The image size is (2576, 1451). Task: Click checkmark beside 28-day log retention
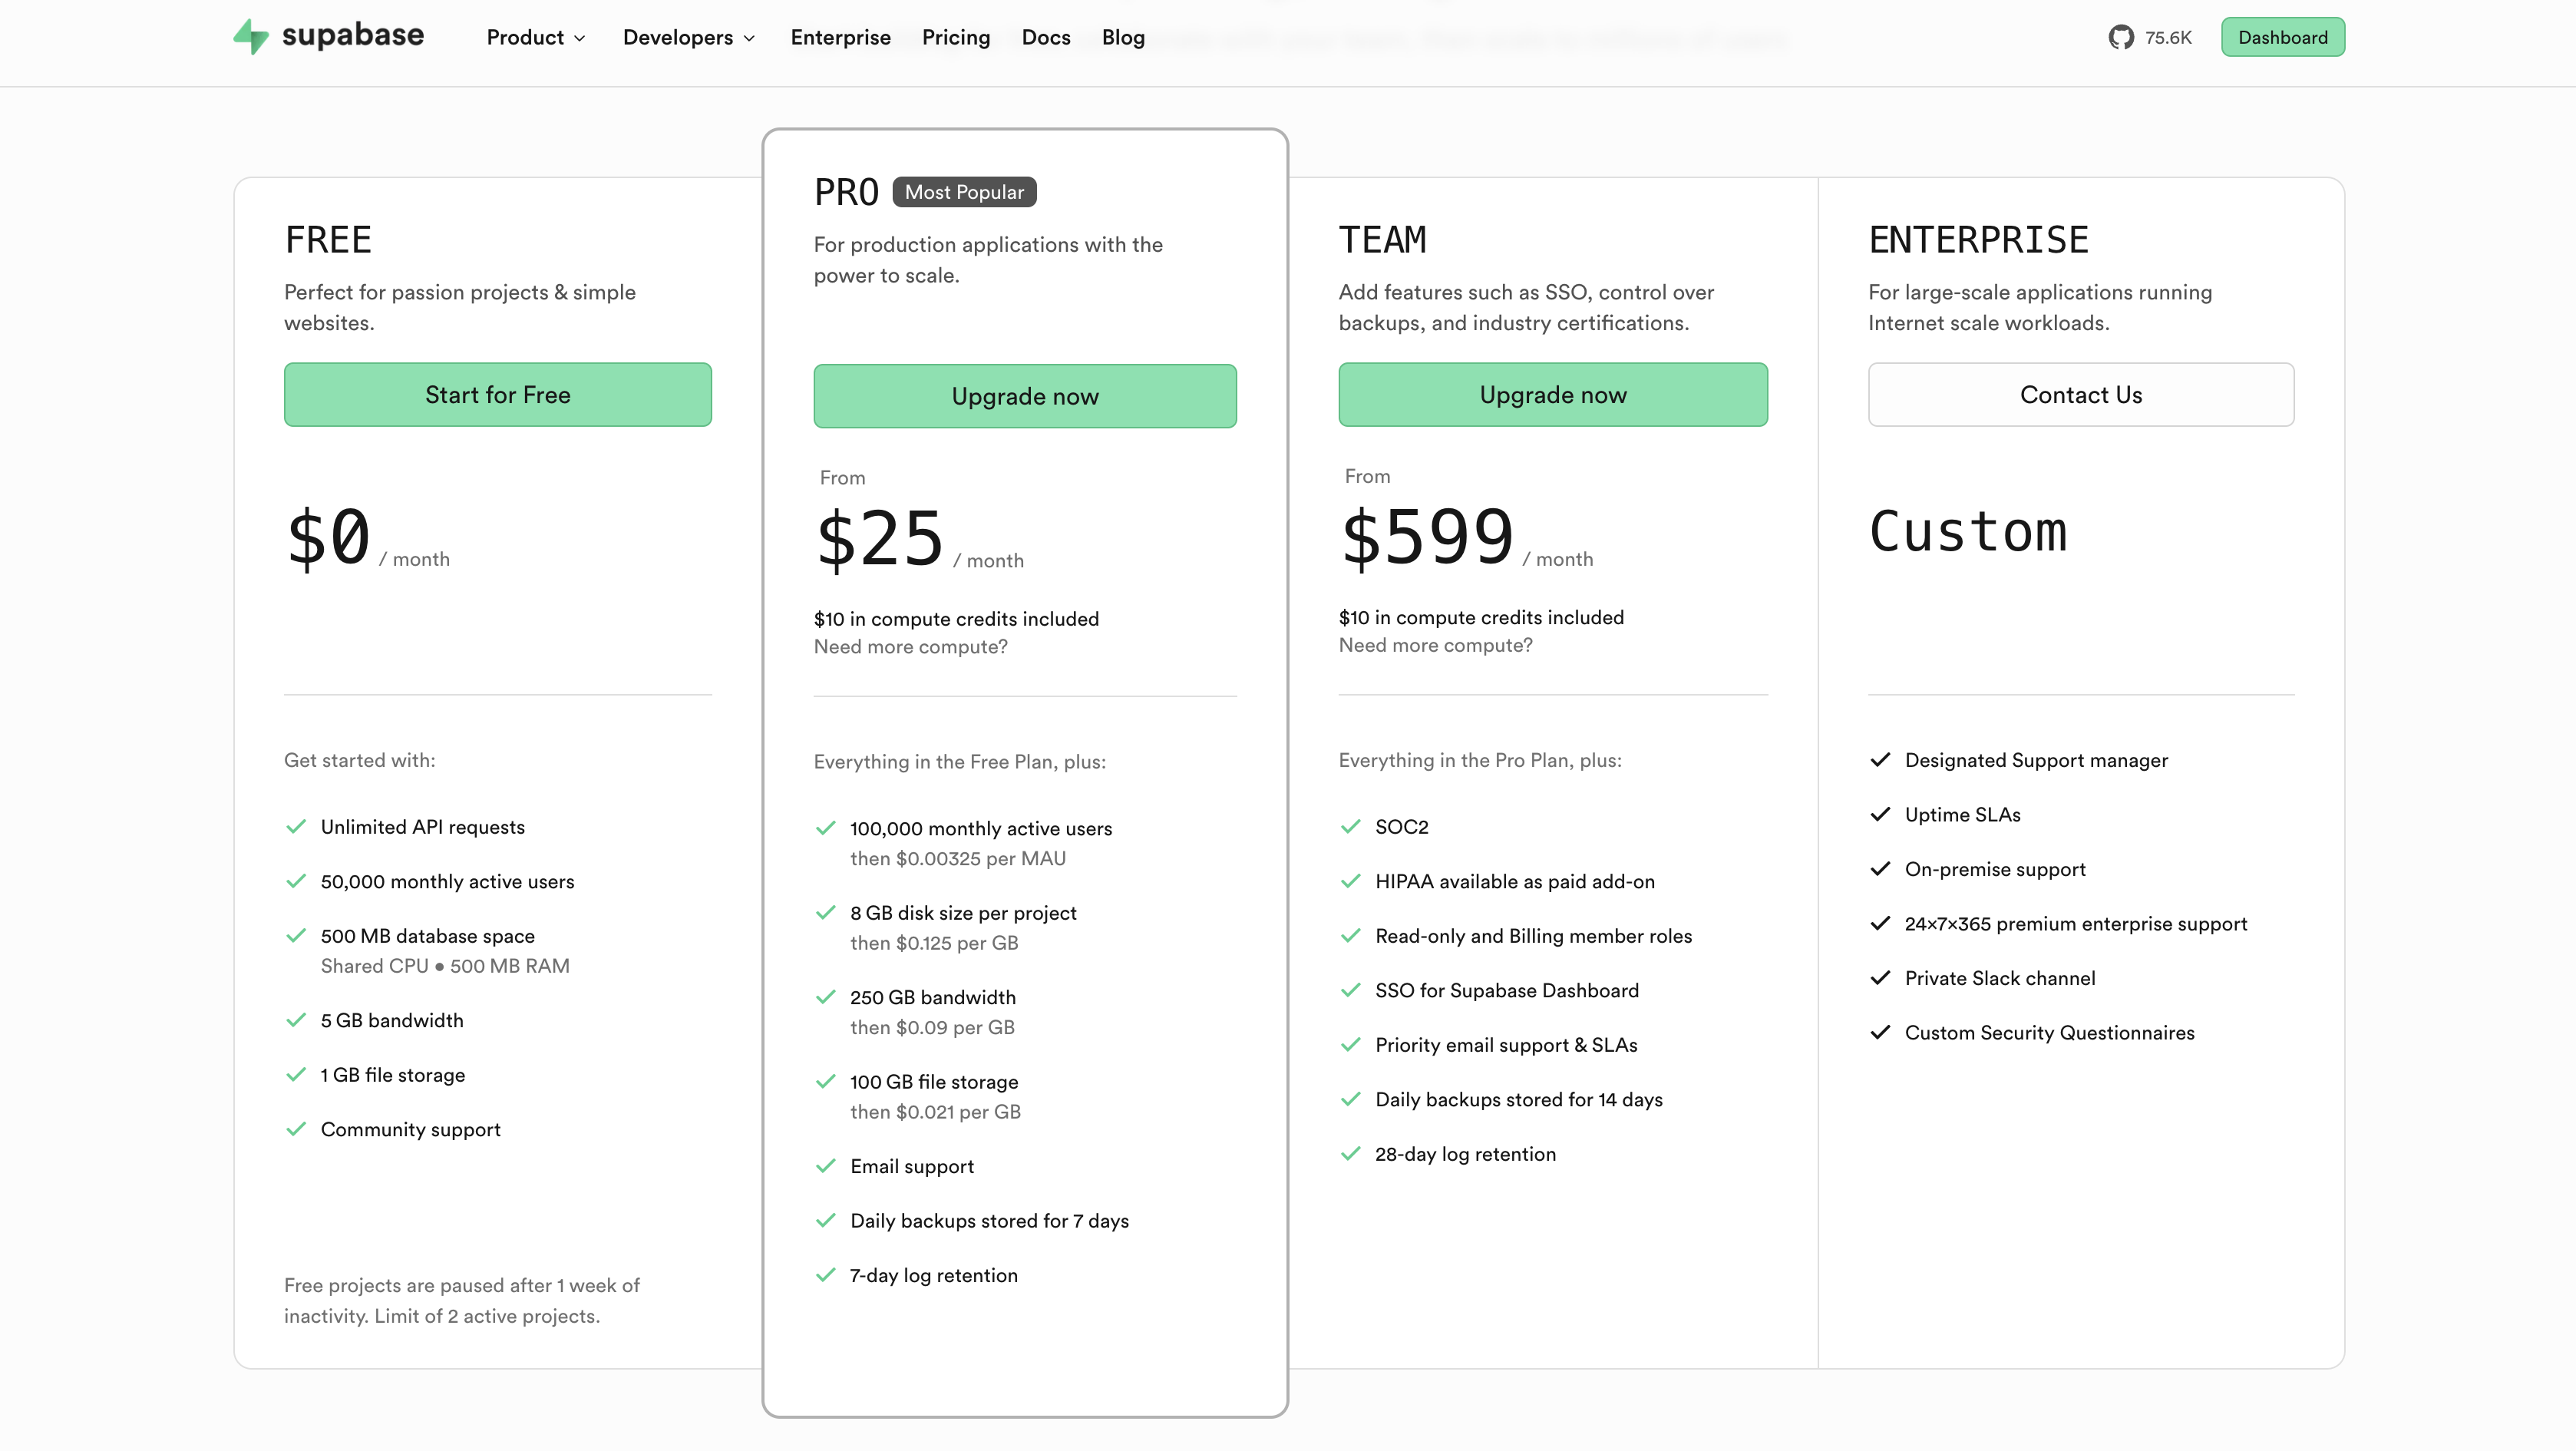(x=1351, y=1153)
